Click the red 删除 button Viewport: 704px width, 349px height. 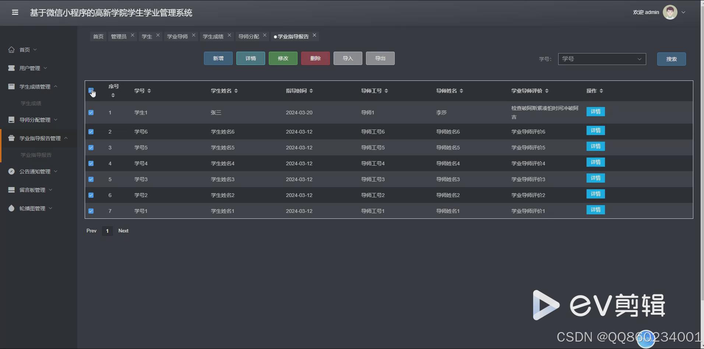click(x=316, y=58)
